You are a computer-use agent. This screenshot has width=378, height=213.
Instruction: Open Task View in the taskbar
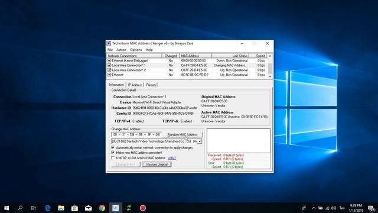point(33,208)
